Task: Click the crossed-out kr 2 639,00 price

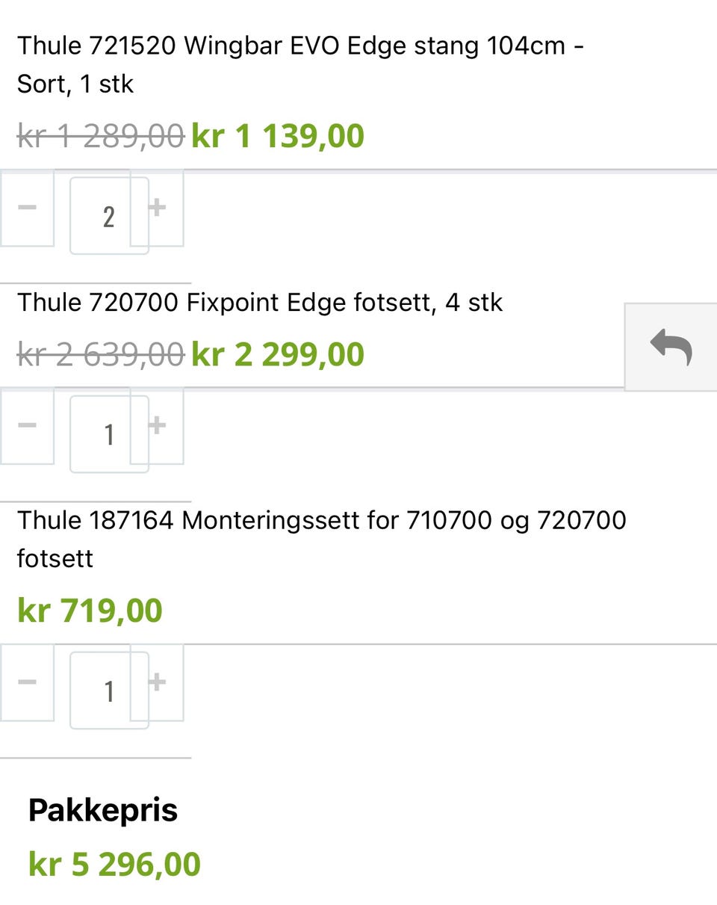Action: (100, 354)
